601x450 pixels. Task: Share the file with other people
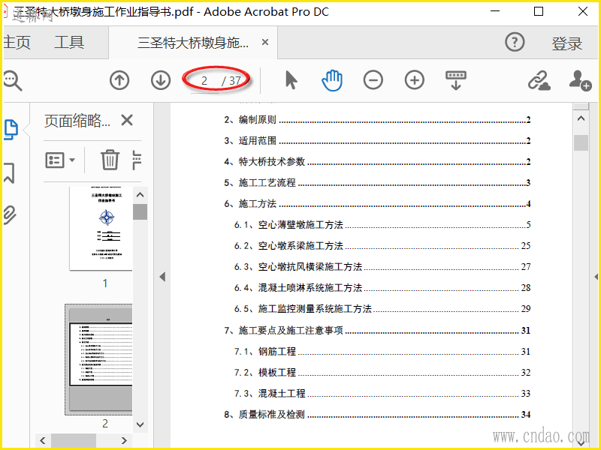580,80
